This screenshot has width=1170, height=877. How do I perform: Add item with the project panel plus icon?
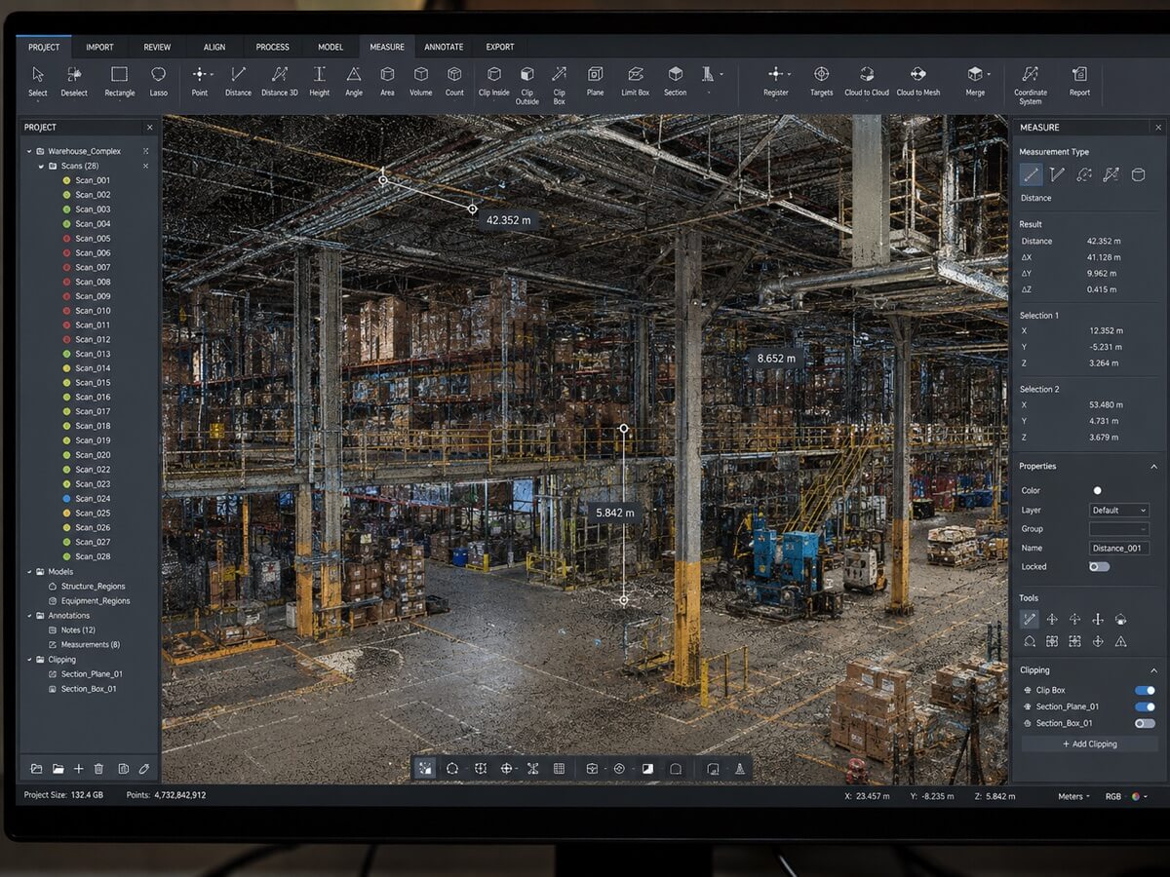pyautogui.click(x=79, y=769)
